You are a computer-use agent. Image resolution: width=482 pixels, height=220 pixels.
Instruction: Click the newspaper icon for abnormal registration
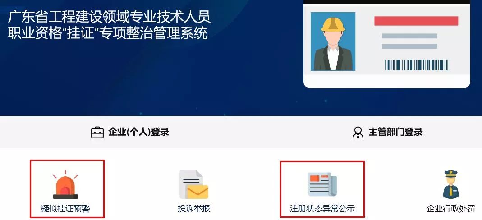click(322, 184)
